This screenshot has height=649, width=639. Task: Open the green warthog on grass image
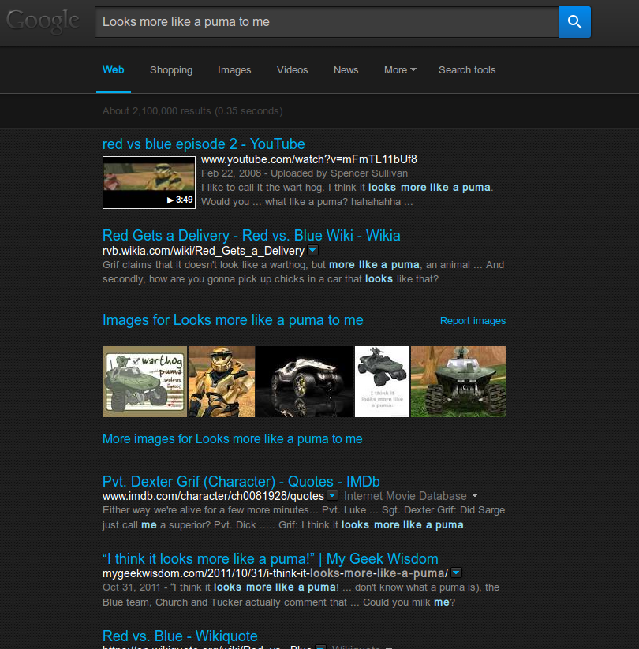pyautogui.click(x=458, y=382)
